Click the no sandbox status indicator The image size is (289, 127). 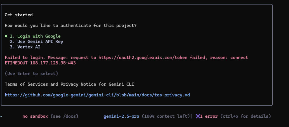pyautogui.click(x=35, y=116)
